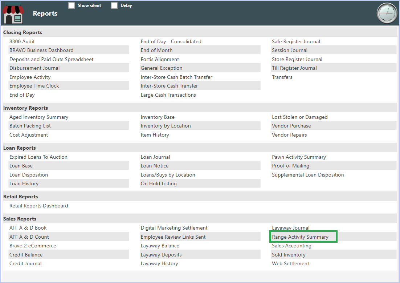Open the End of Day report

22,95
